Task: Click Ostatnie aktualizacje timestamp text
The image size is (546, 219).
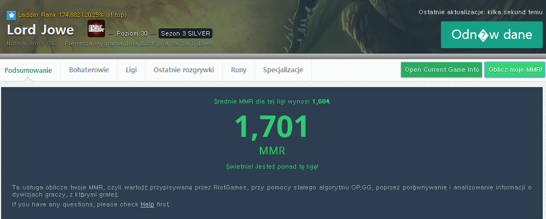Action: point(480,12)
